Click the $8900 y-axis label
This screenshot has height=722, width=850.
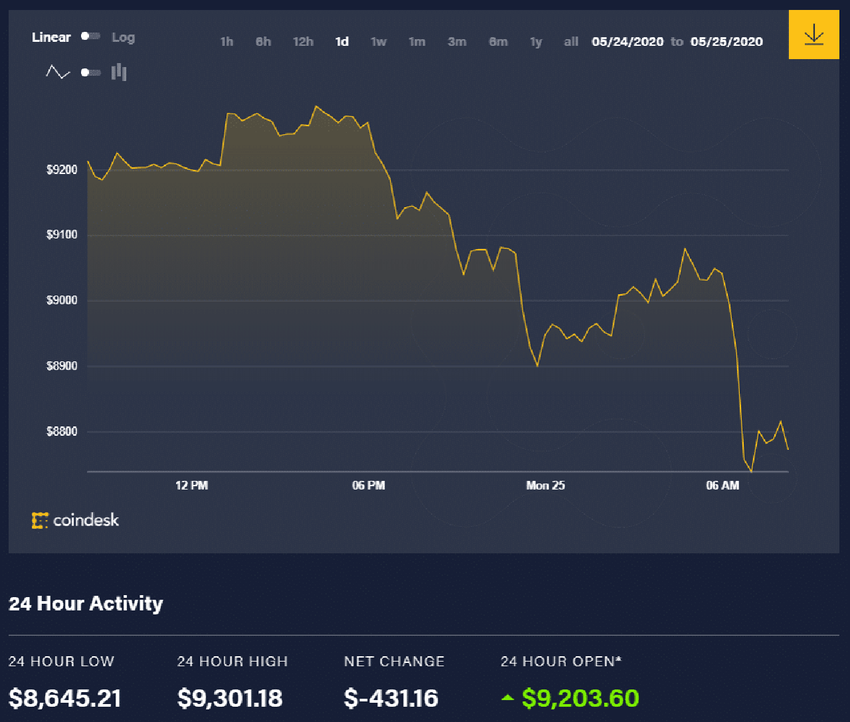tap(62, 366)
